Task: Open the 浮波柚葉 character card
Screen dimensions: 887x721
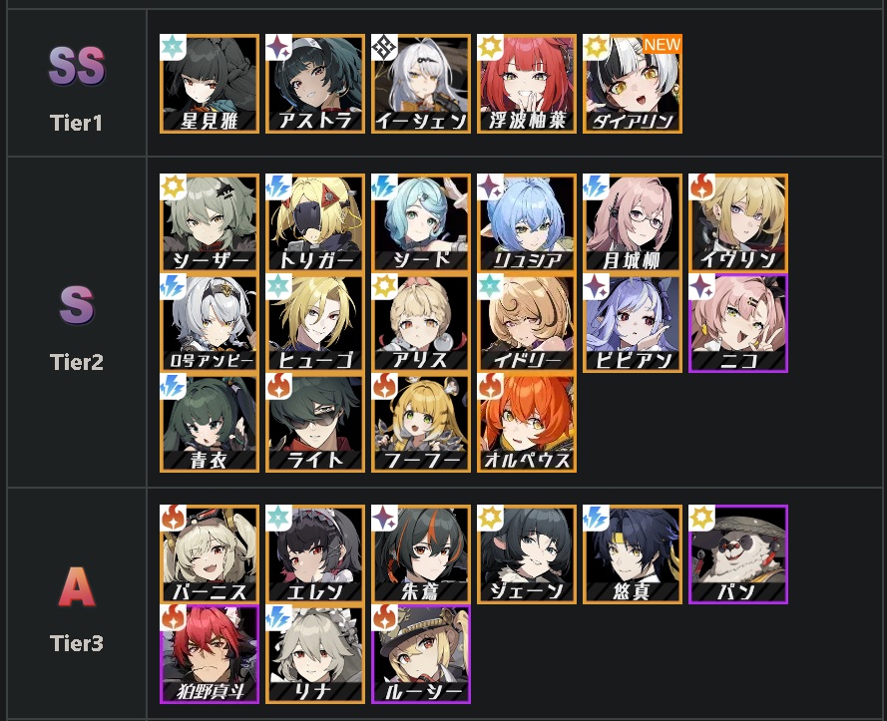Action: click(x=527, y=84)
